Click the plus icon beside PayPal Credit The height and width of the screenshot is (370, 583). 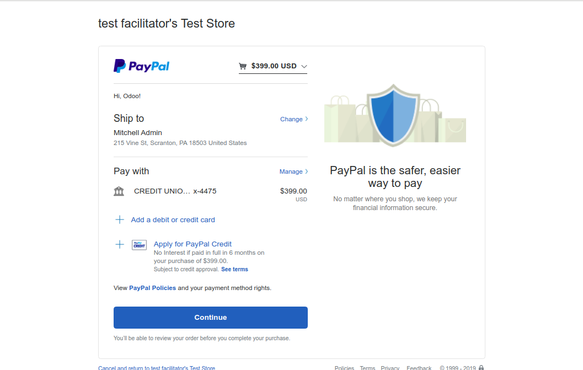pyautogui.click(x=119, y=244)
